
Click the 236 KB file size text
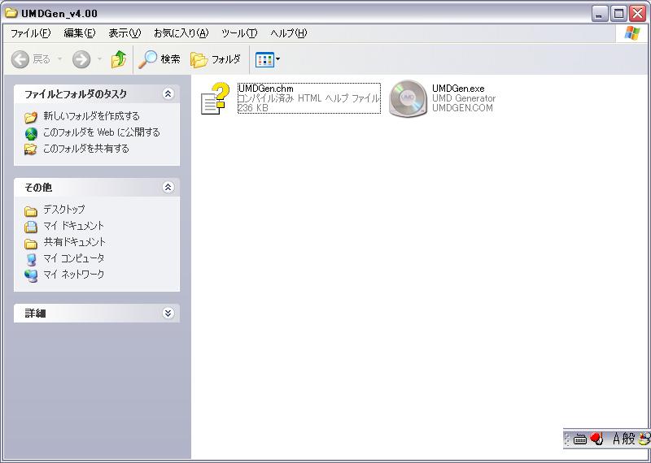(x=253, y=108)
